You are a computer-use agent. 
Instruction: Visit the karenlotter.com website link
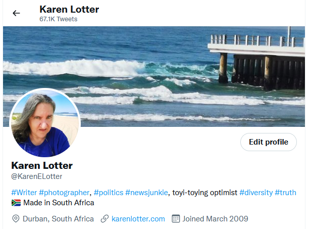[138, 219]
